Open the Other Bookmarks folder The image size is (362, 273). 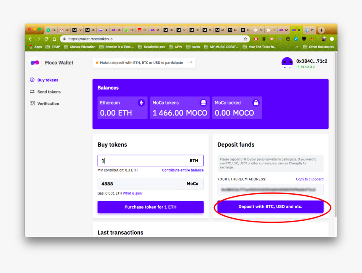318,47
